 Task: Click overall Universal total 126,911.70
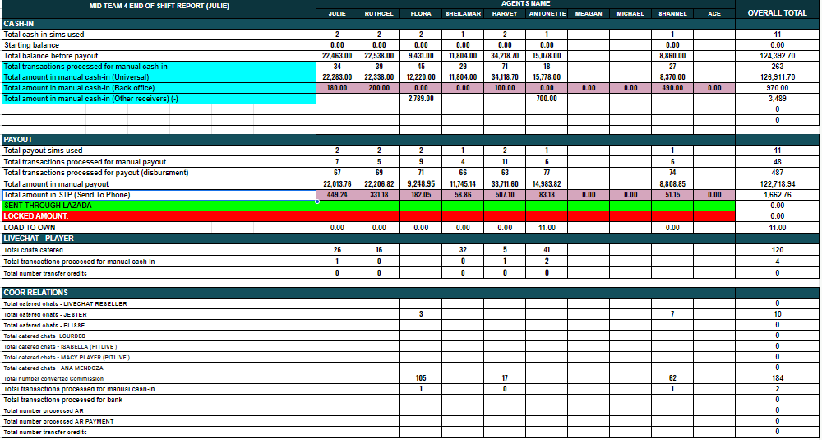coord(778,77)
